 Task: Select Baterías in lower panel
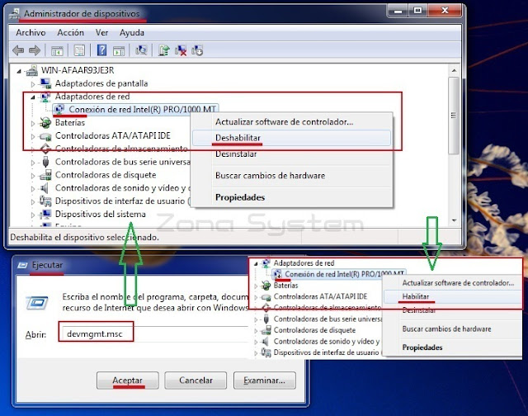click(x=286, y=286)
